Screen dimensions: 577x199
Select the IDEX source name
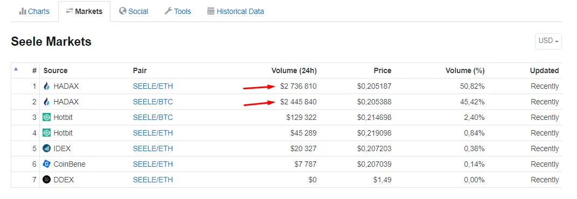[62, 148]
